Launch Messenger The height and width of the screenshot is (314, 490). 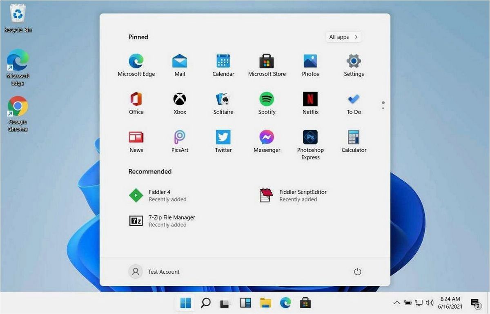[x=267, y=141]
